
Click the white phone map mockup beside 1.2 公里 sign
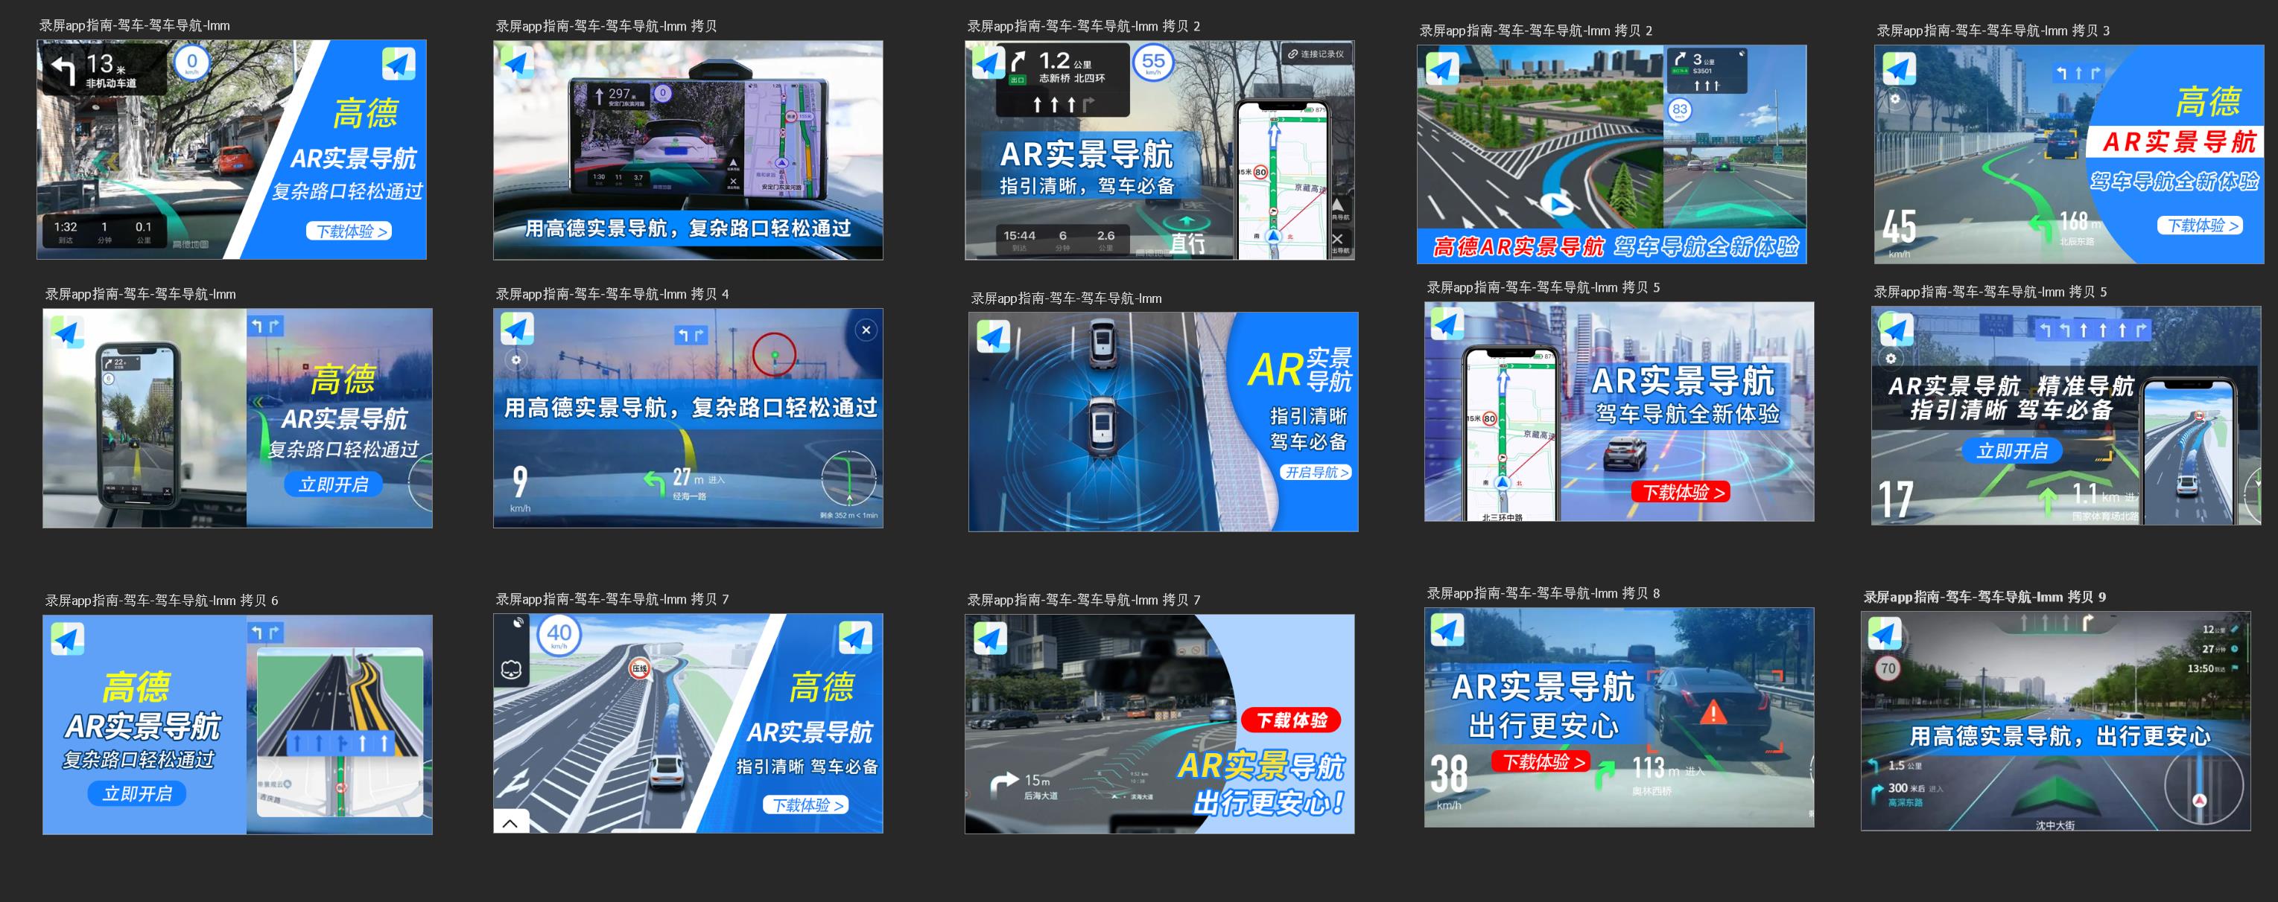point(1282,181)
